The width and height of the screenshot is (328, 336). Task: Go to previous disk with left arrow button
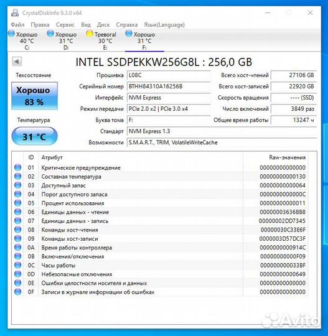coord(17,62)
